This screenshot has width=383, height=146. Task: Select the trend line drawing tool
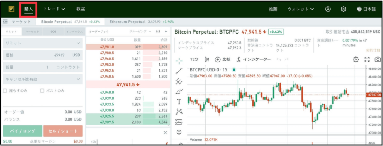179,71
